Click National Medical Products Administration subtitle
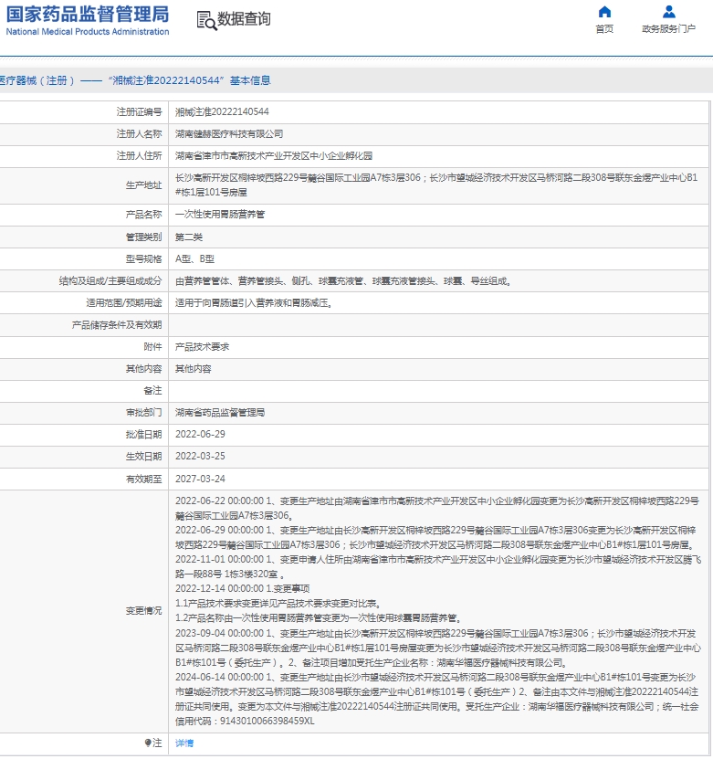 [88, 32]
